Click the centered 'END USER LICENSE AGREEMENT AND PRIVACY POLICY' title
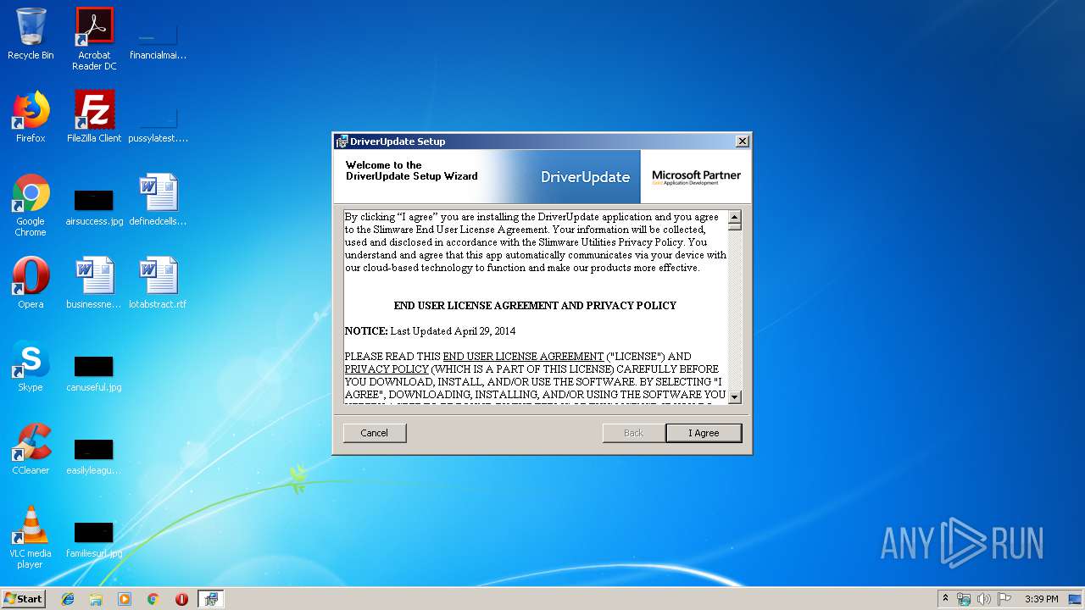The width and height of the screenshot is (1085, 610). 535,306
